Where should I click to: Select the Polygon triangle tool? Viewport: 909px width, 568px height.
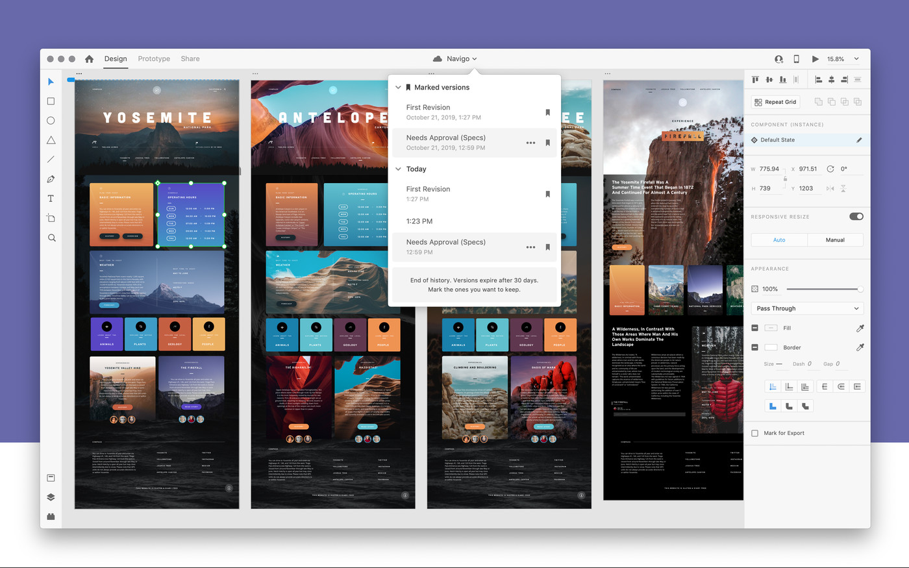pyautogui.click(x=51, y=140)
